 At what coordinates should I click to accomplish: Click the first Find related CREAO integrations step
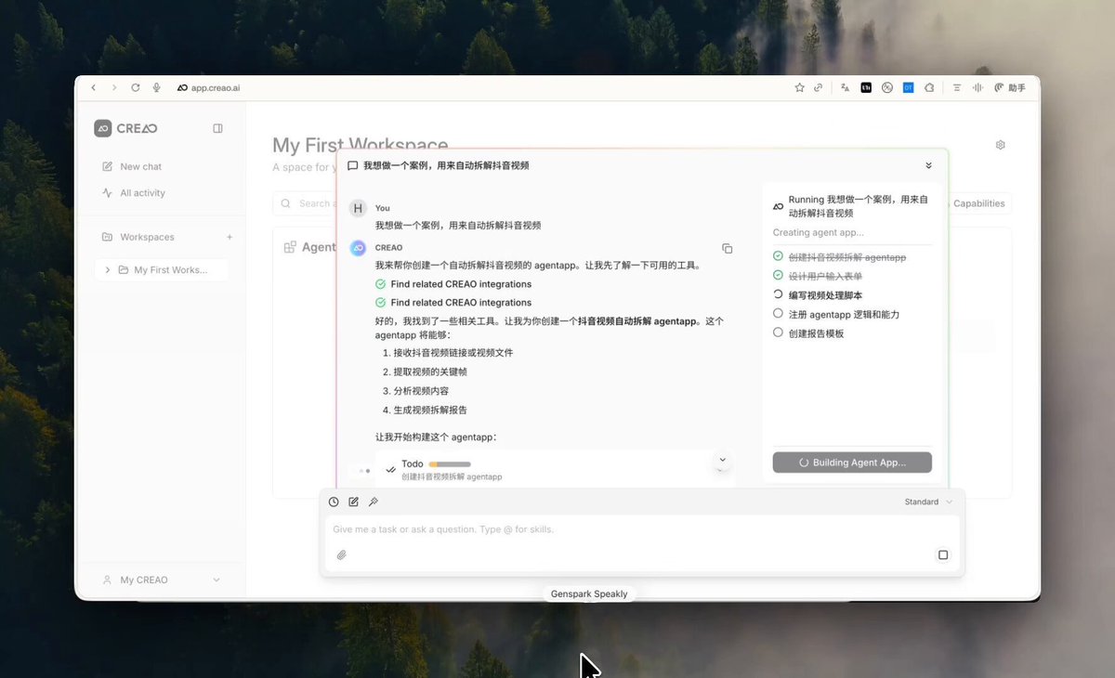(453, 284)
